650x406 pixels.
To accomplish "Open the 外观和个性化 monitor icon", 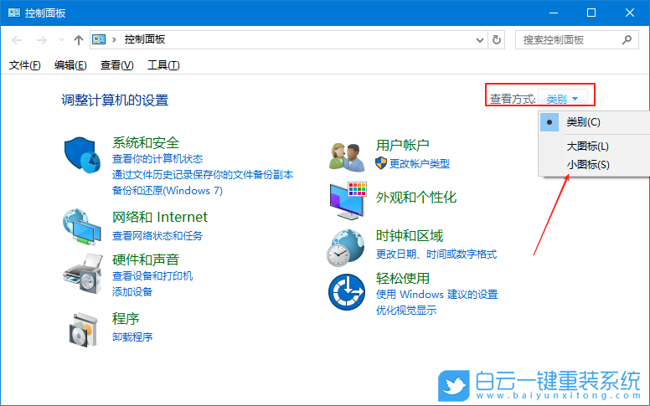I will tap(348, 201).
